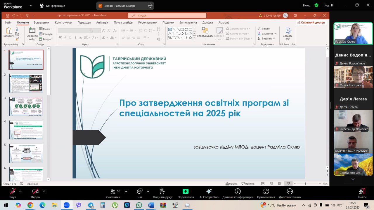Click the Share screen icon in Zoom
The image size is (374, 210).
tap(186, 191)
